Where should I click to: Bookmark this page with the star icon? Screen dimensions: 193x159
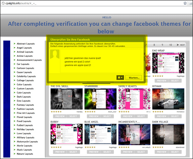click(x=185, y=3)
